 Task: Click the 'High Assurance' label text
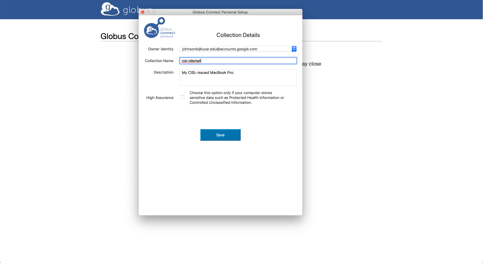tap(160, 98)
